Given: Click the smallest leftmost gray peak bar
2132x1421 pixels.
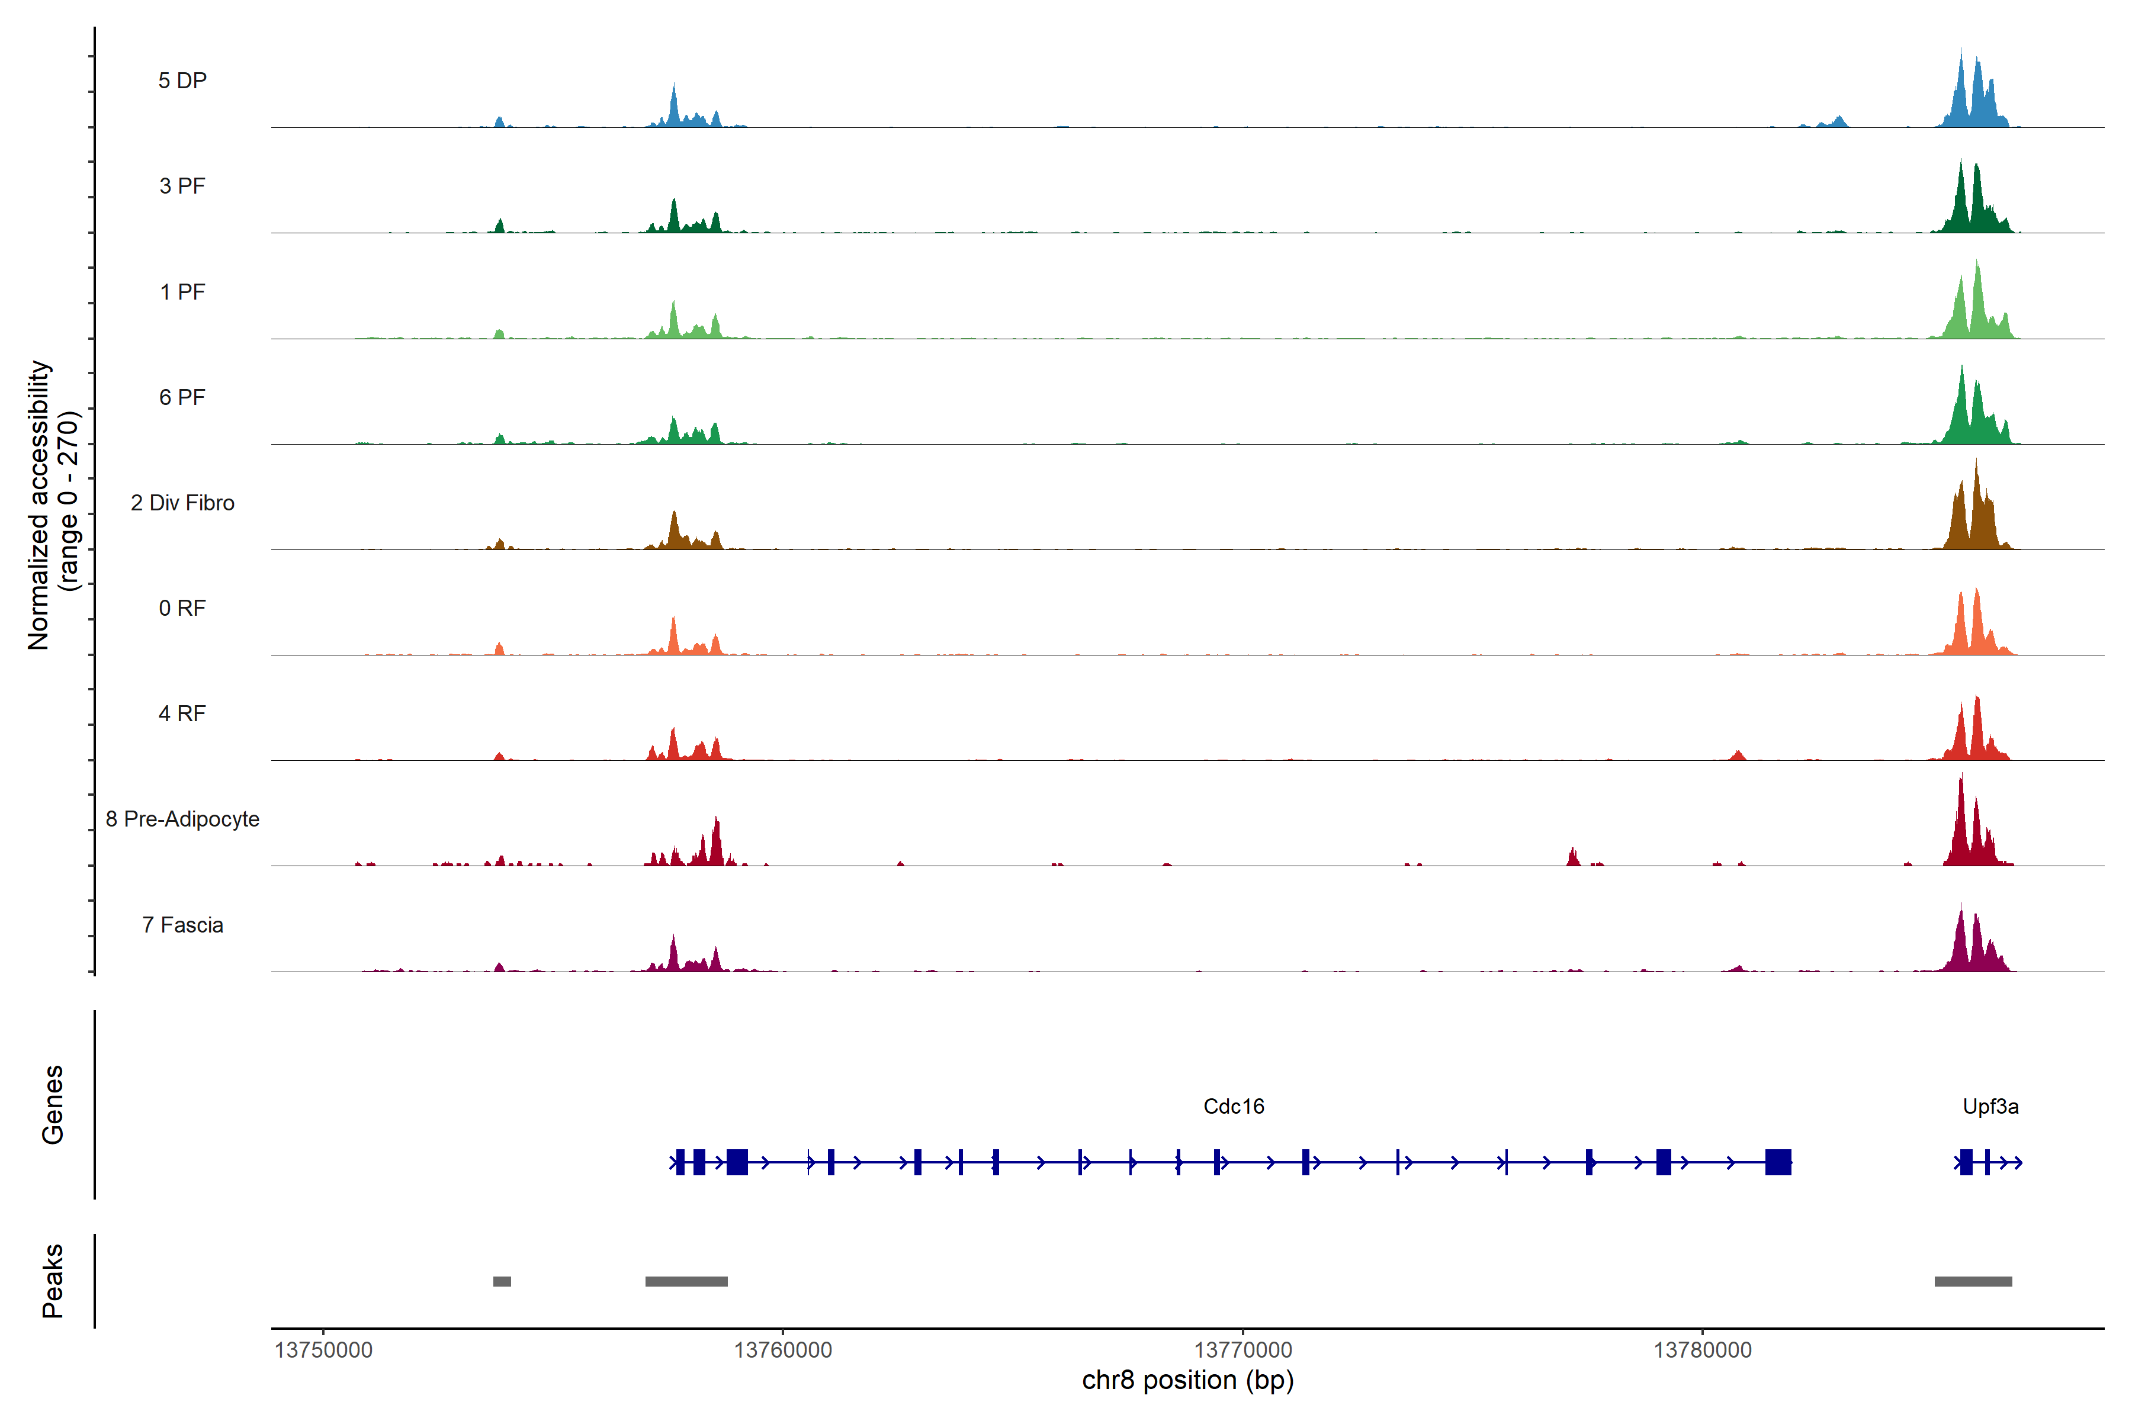Looking at the screenshot, I should pos(501,1281).
